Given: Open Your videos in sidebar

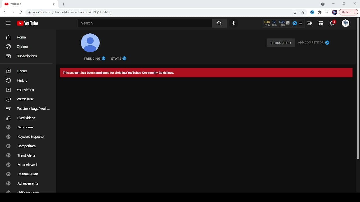Looking at the screenshot, I should click(x=28, y=90).
